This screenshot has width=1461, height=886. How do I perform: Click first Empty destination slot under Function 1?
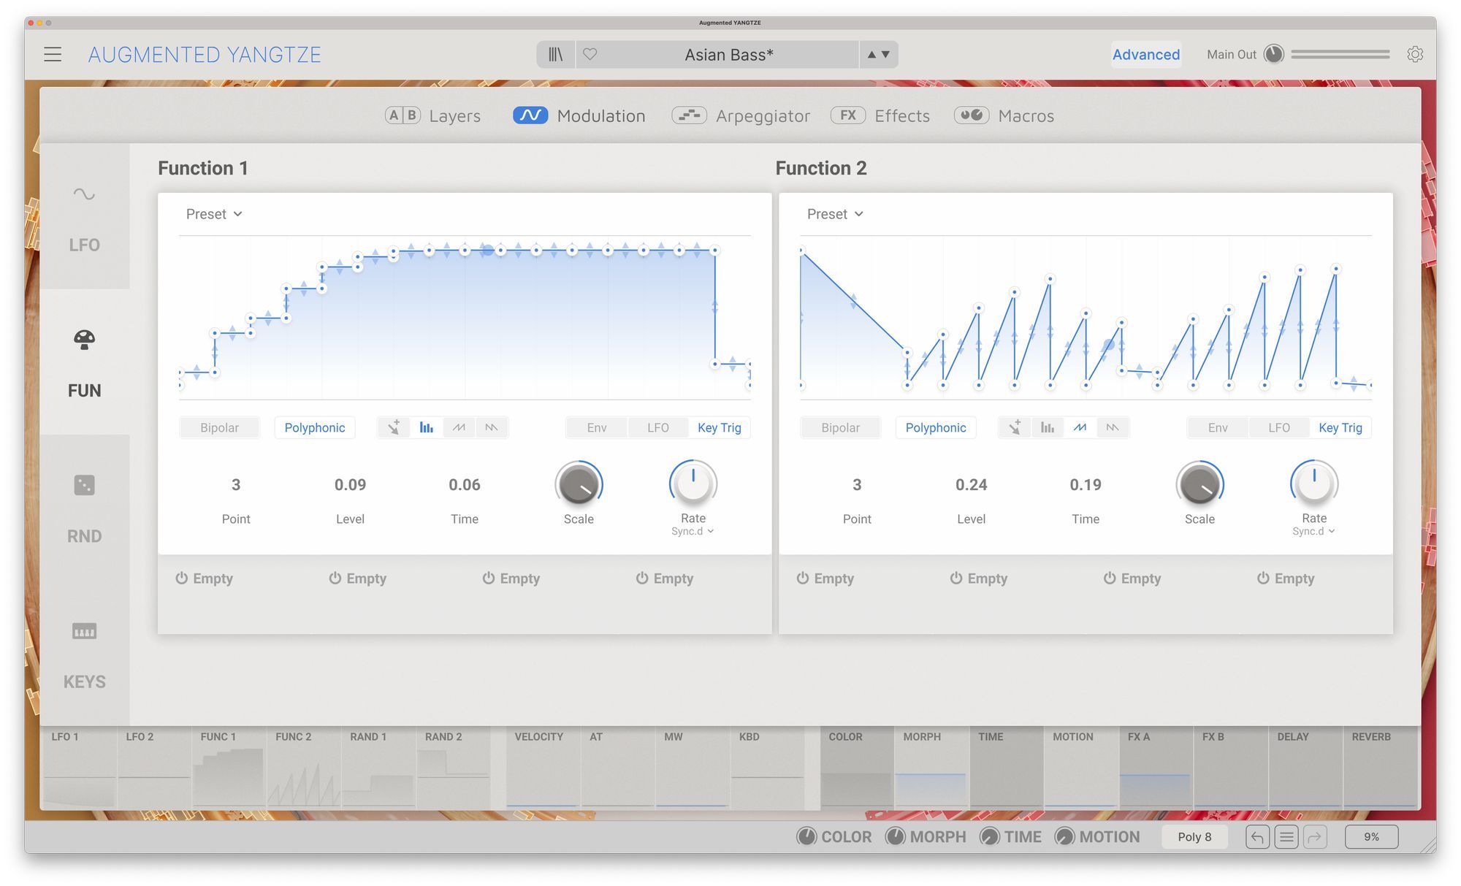(204, 578)
